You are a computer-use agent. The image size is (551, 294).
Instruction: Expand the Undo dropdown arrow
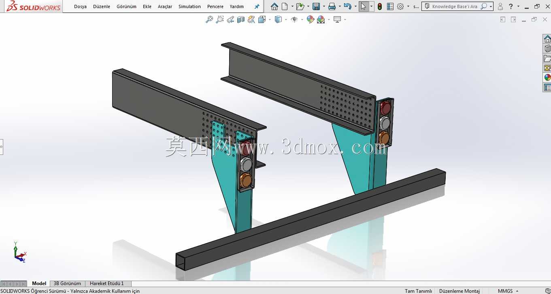click(355, 6)
